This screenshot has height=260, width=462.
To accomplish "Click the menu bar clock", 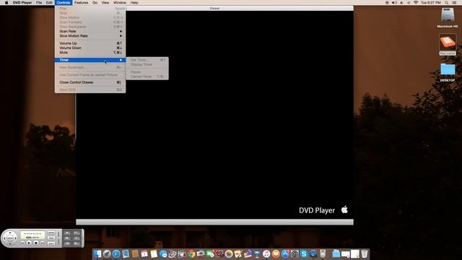I will click(x=431, y=3).
